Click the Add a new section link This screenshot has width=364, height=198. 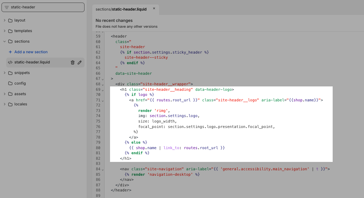pos(31,52)
